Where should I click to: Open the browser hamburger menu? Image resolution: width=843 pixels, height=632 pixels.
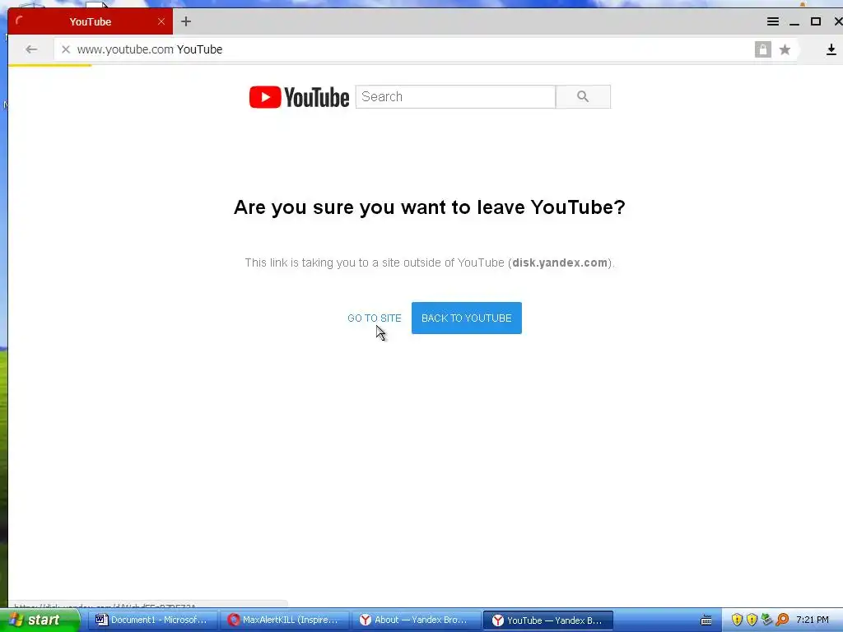[x=772, y=21]
